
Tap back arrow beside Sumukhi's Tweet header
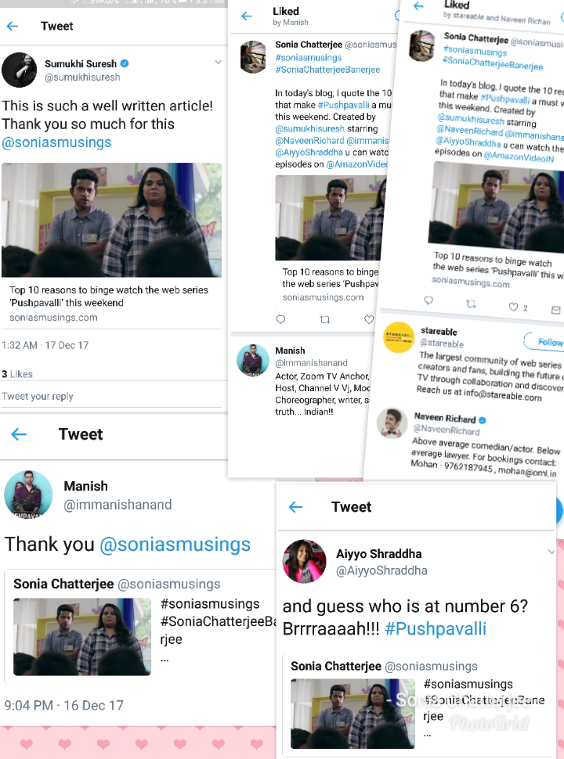13,26
